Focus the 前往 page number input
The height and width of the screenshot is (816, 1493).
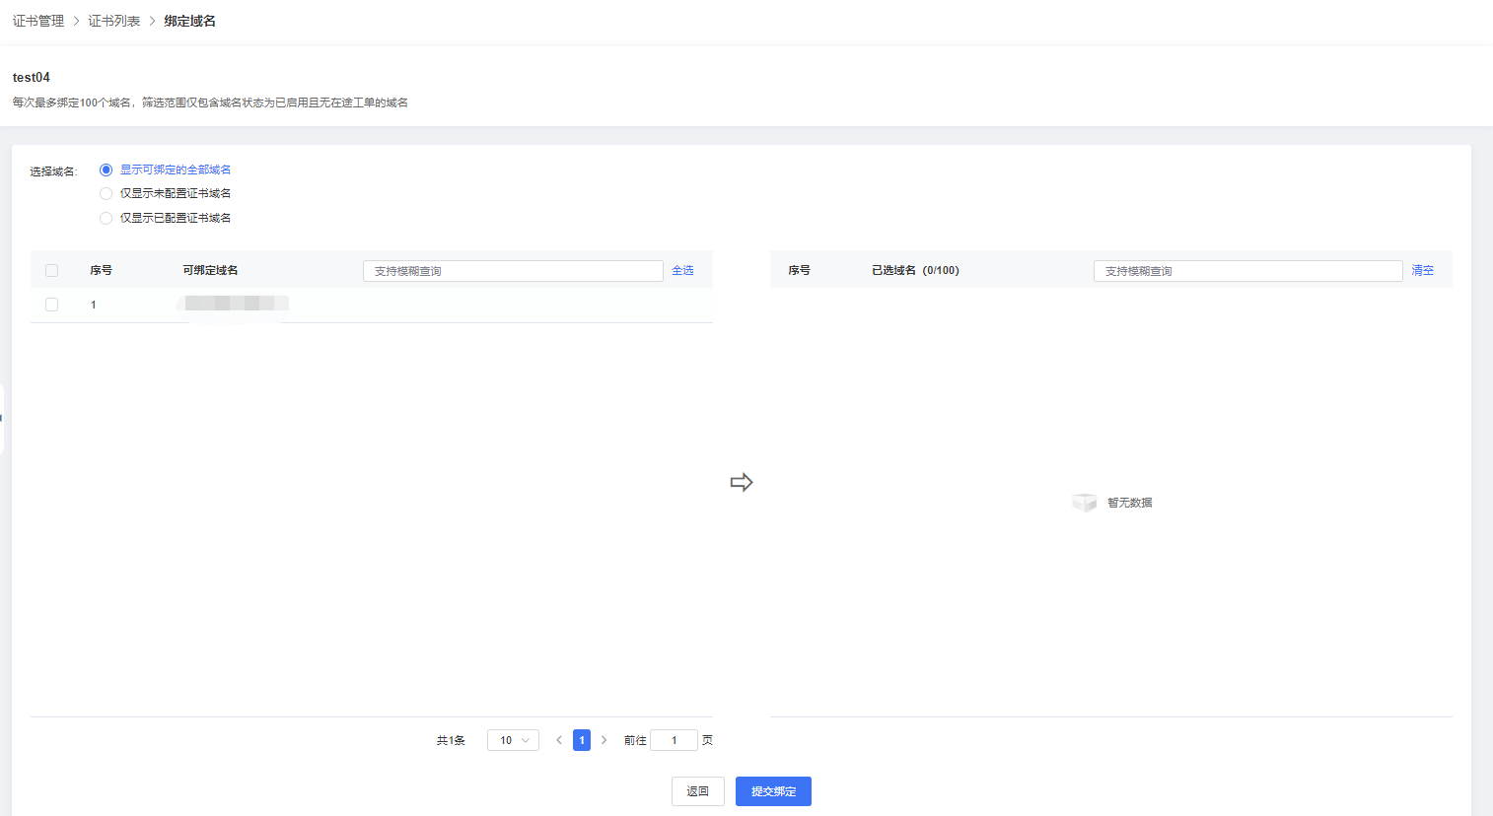(675, 740)
